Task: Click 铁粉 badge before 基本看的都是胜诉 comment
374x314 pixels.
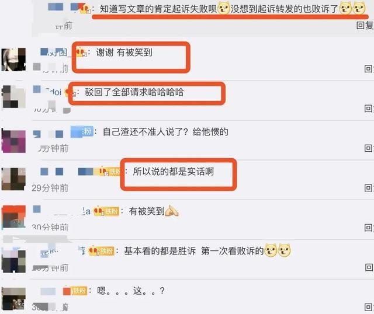Action: pyautogui.click(x=102, y=251)
